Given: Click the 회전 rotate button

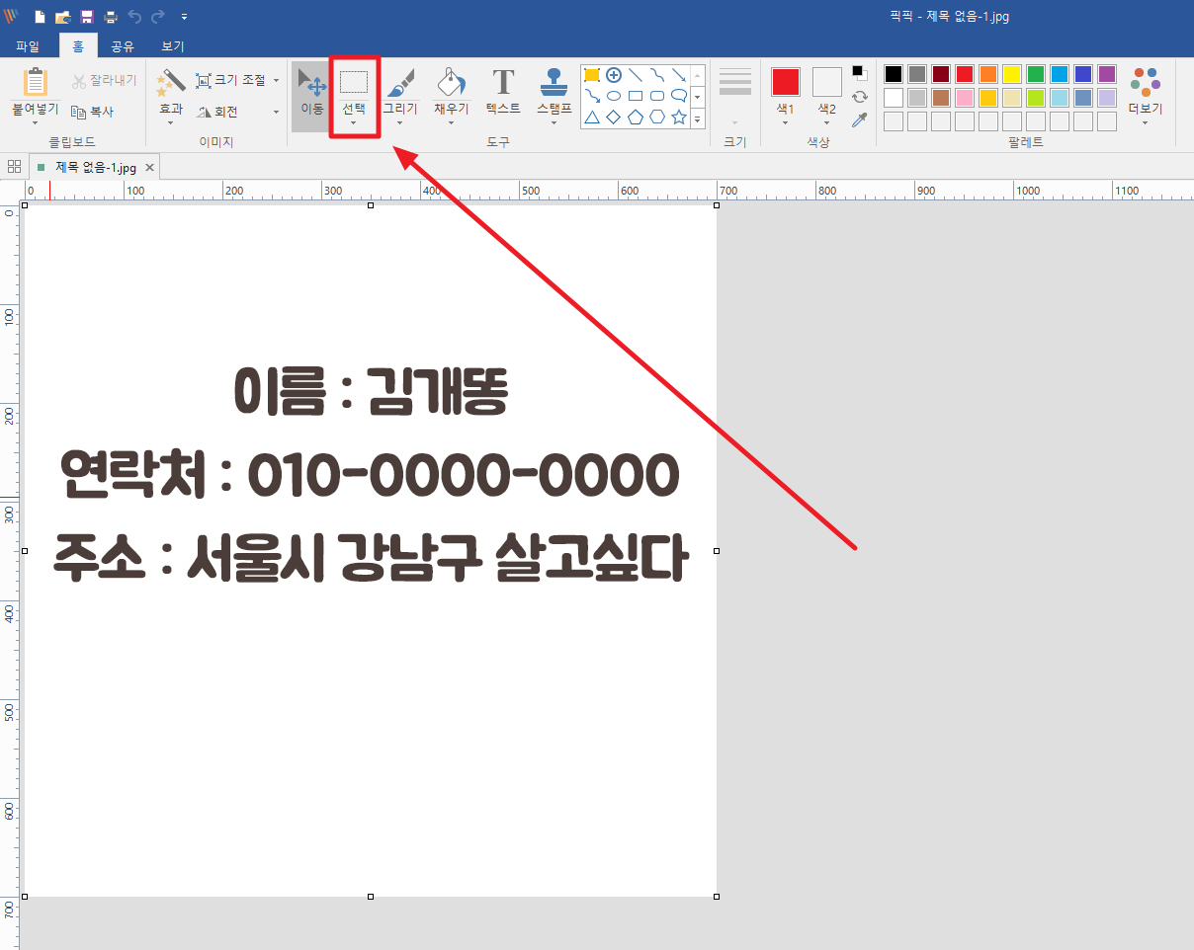Looking at the screenshot, I should coord(217,112).
